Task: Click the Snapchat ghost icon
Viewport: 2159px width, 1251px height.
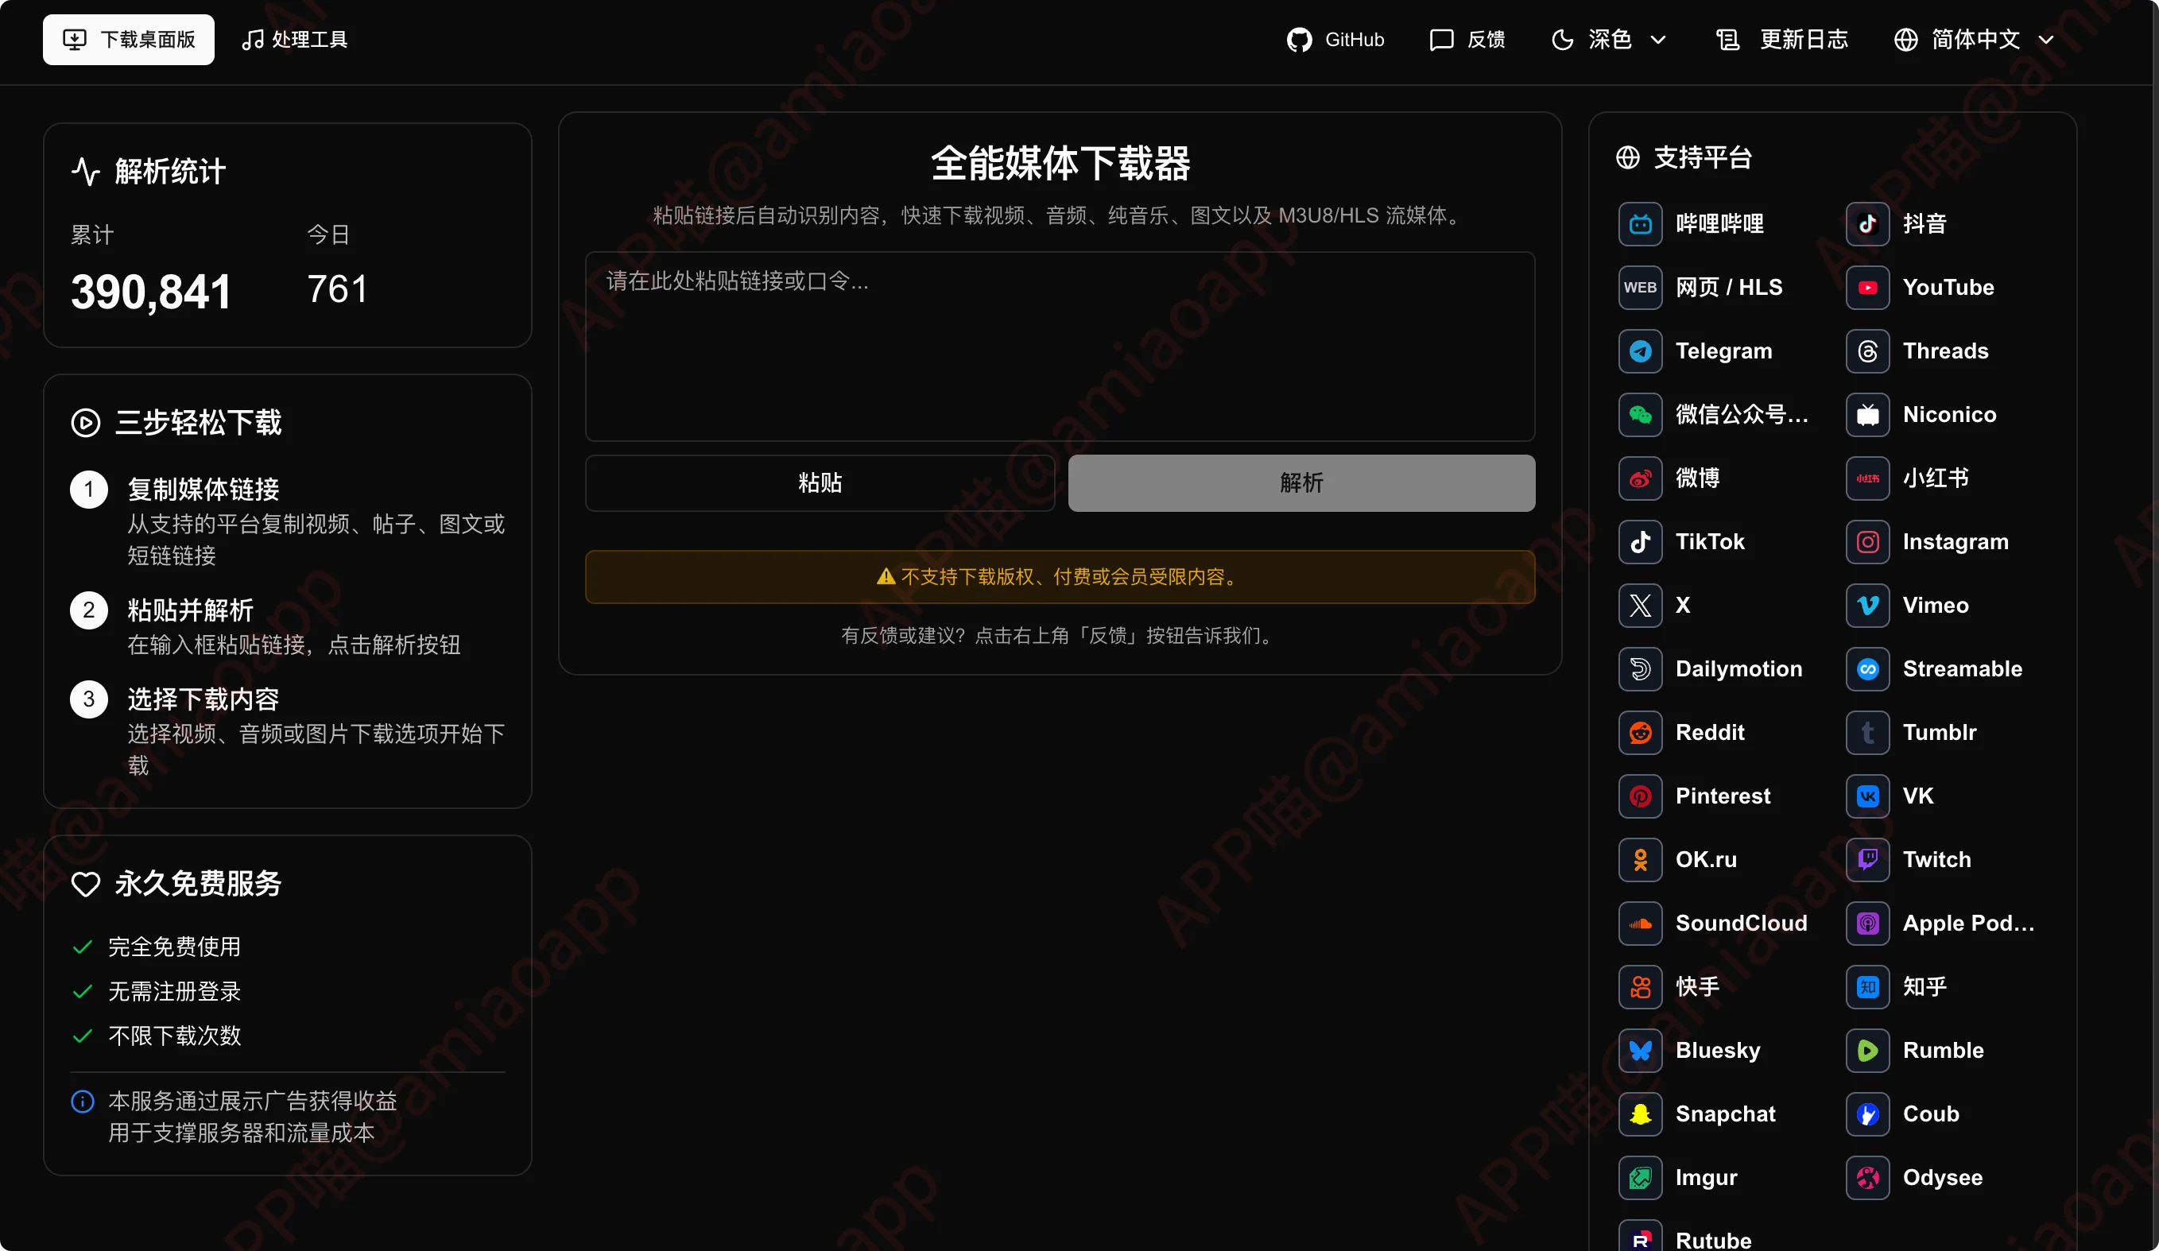Action: point(1640,1114)
